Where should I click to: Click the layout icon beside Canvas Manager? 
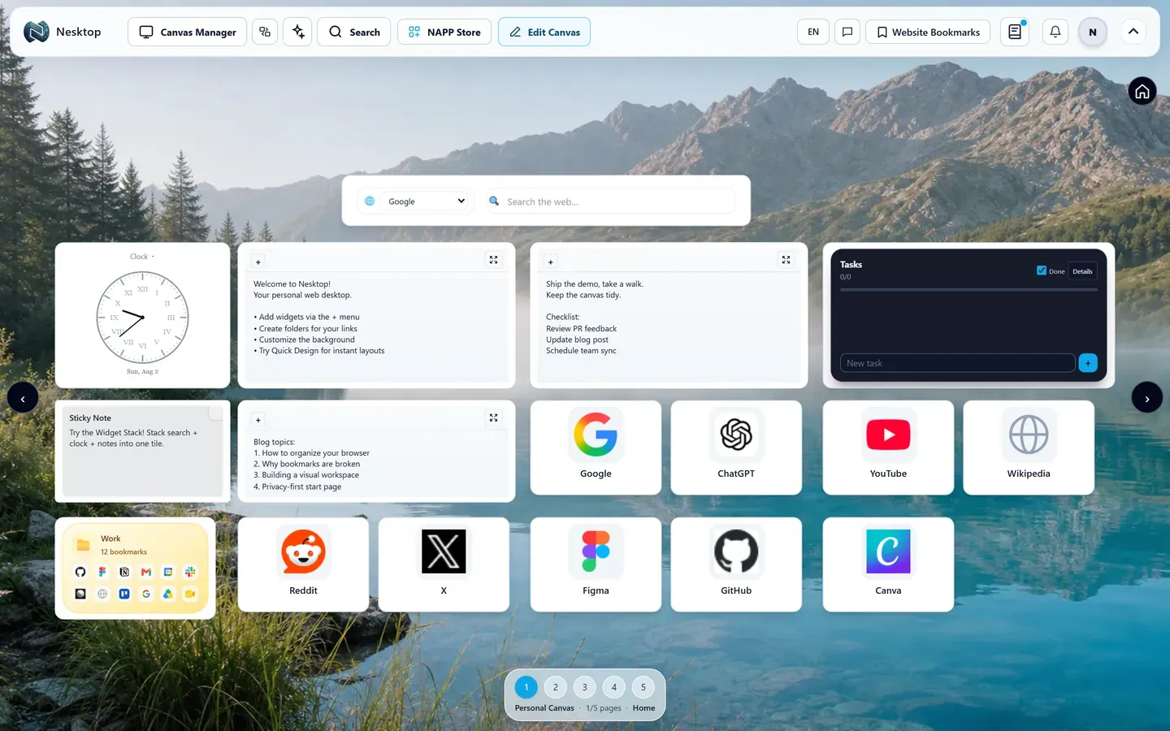pos(265,32)
